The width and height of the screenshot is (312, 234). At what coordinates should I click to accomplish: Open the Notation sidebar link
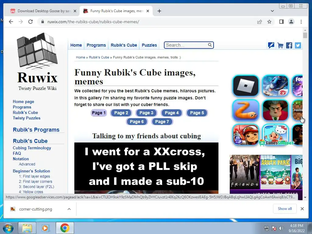pyautogui.click(x=21, y=159)
